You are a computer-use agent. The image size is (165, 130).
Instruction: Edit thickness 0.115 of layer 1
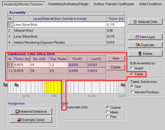click(x=115, y=25)
